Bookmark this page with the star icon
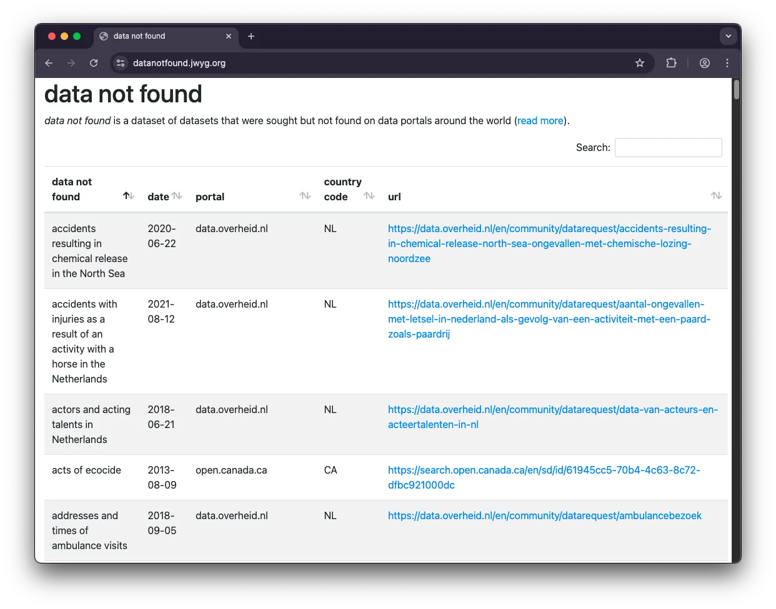 [x=639, y=63]
